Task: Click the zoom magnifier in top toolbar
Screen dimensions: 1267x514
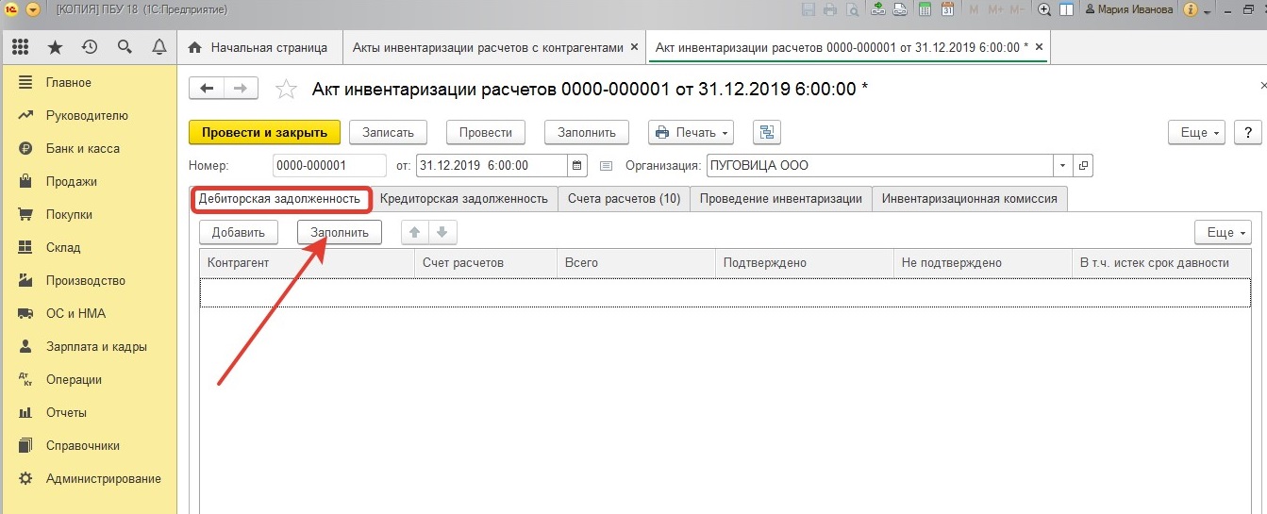Action: (1044, 9)
